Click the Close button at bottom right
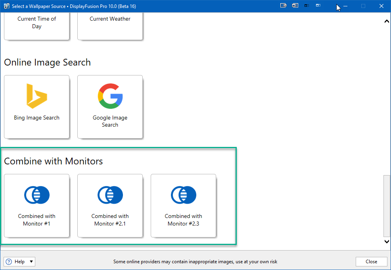The width and height of the screenshot is (391, 270). (x=371, y=262)
